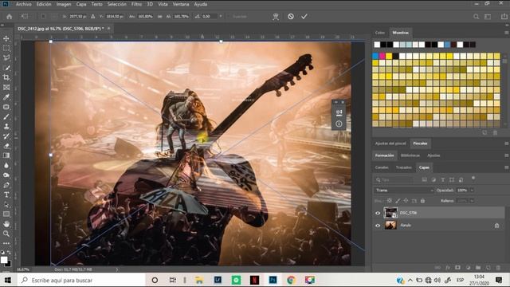Click the Opacidad value field
The width and height of the screenshot is (510, 287).
point(461,190)
